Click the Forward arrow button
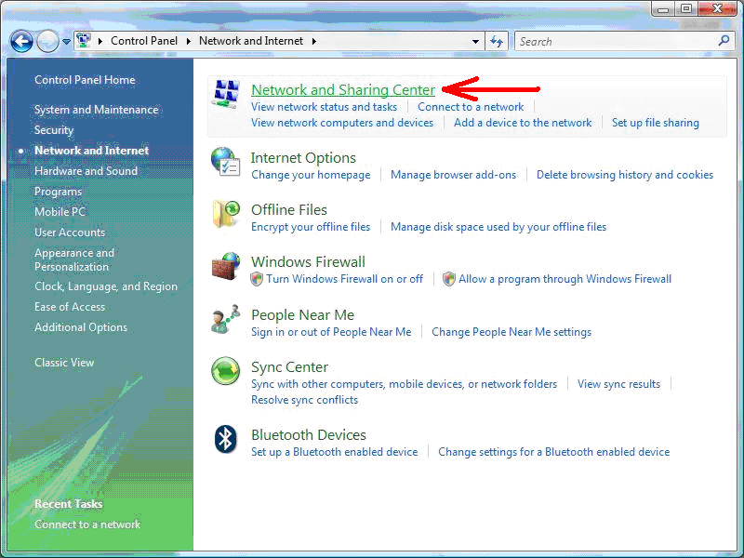This screenshot has width=744, height=558. (x=47, y=42)
